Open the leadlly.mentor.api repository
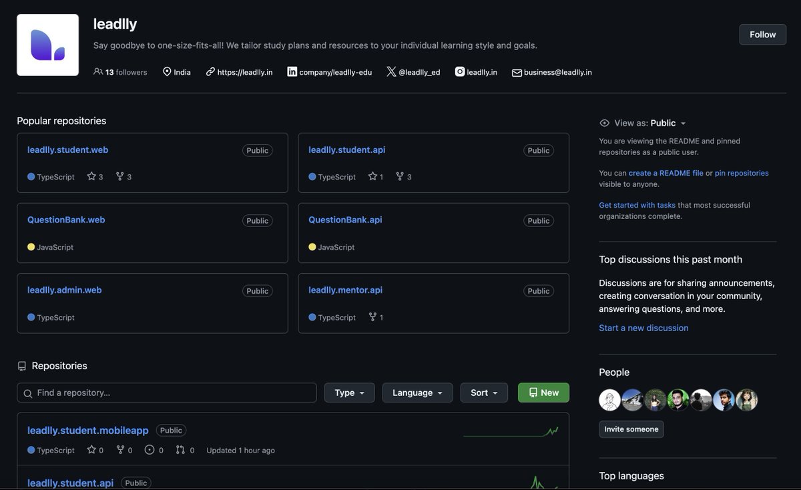 coord(345,290)
